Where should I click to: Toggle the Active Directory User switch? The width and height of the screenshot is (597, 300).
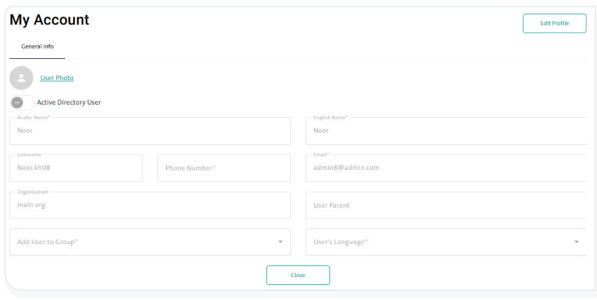[x=22, y=102]
